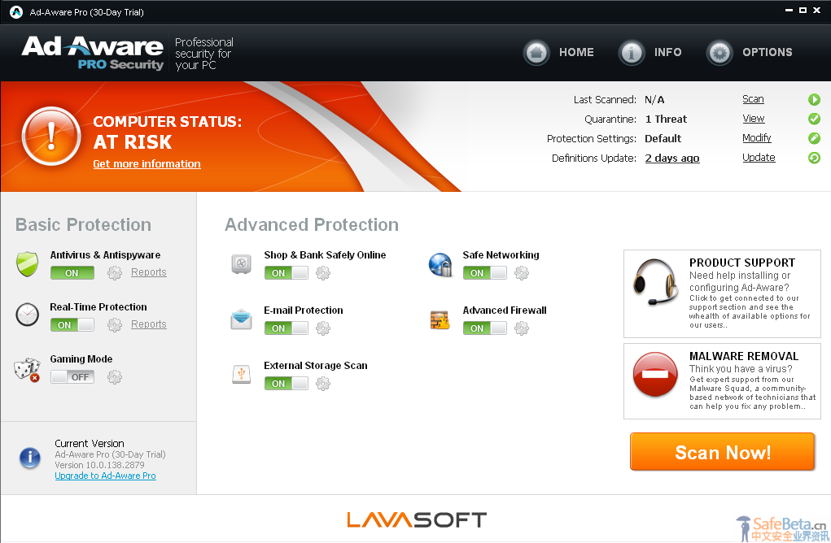This screenshot has width=831, height=543.
Task: Enable Gaming Mode switch
Action: point(72,377)
